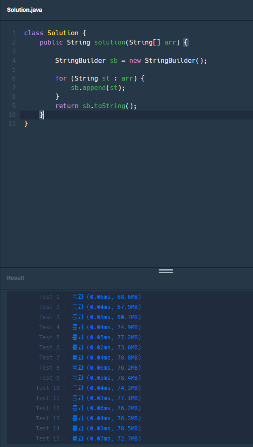Click line number 9 in the gutter
The image size is (253, 447).
[x=14, y=106]
